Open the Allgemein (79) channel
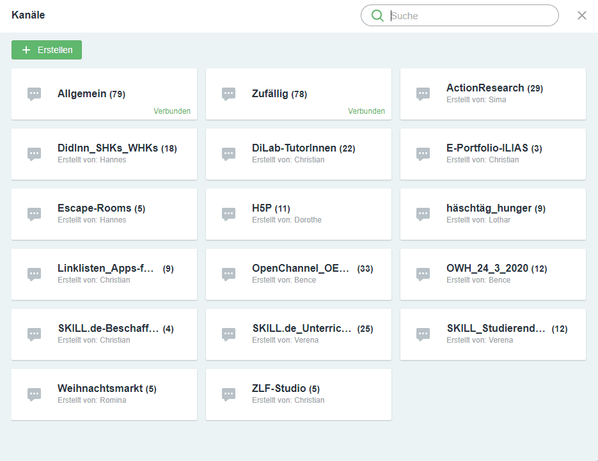Screen dimensions: 598x461 (104, 94)
